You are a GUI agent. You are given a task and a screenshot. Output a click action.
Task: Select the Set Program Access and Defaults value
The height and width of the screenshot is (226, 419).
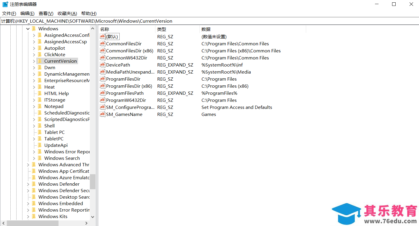coord(237,107)
